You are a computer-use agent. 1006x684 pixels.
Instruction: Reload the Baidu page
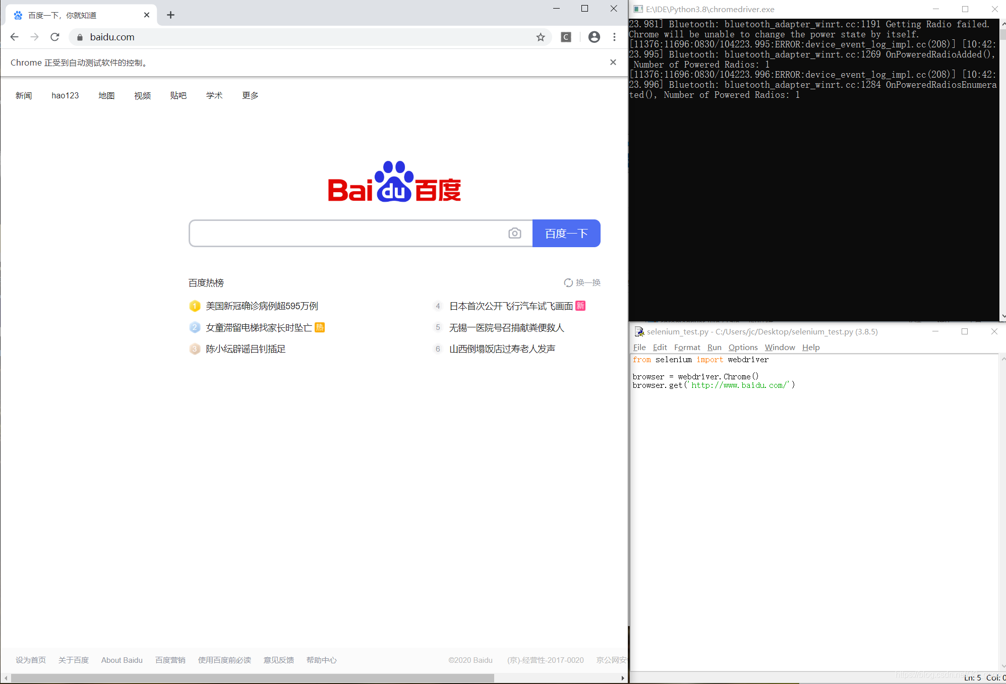tap(55, 37)
